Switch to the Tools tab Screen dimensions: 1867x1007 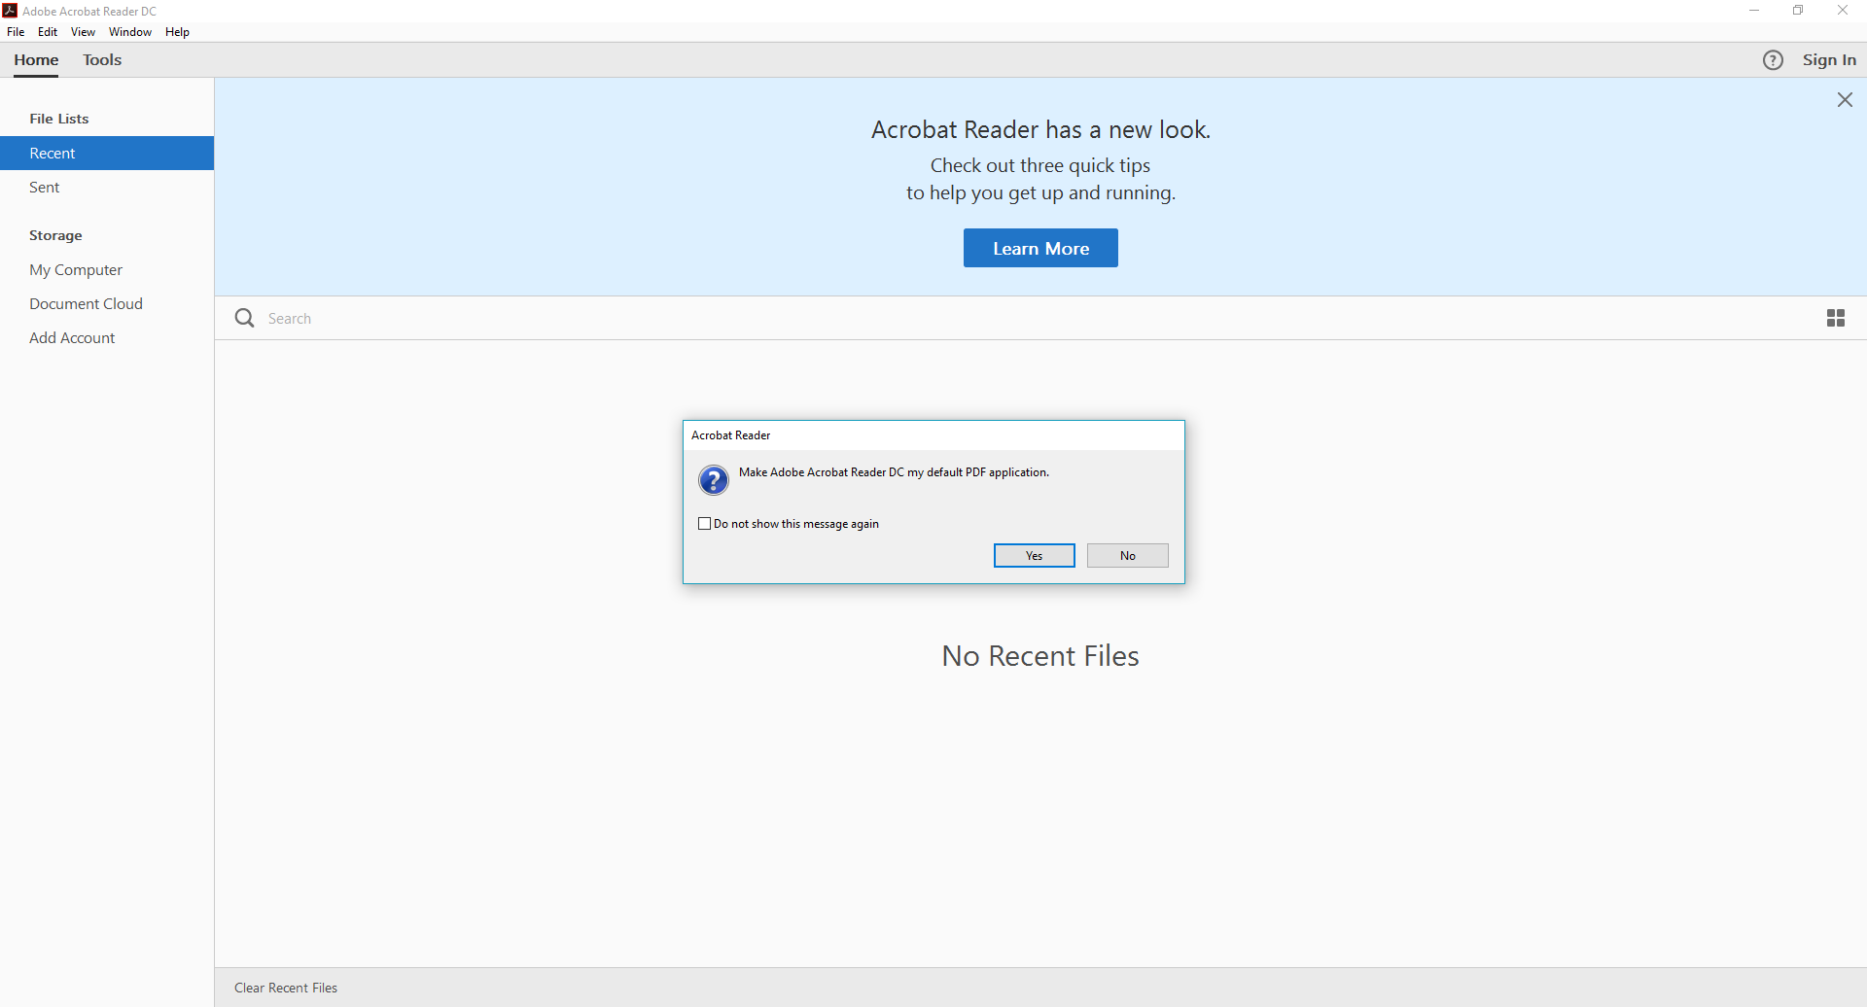coord(102,60)
